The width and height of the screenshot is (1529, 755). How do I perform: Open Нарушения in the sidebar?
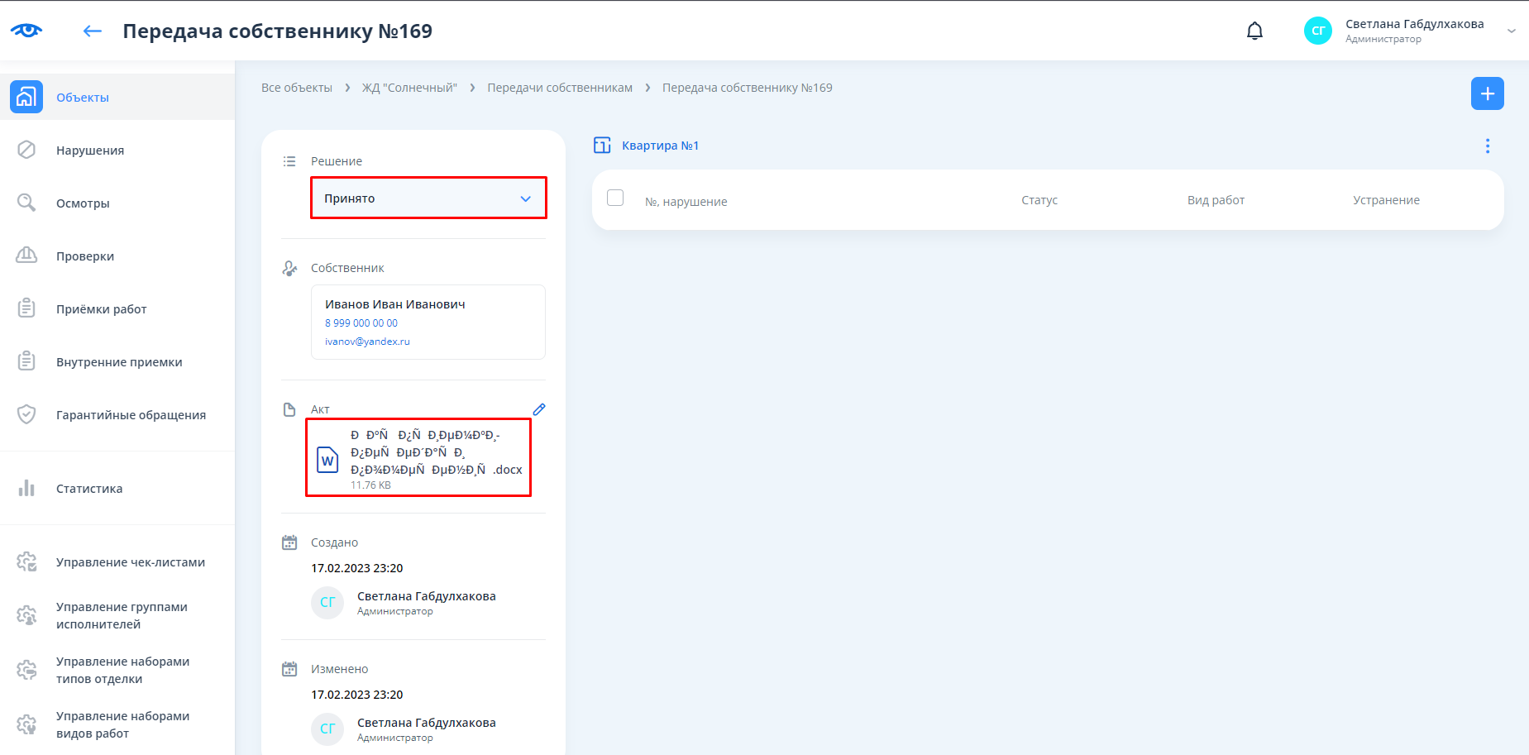90,151
